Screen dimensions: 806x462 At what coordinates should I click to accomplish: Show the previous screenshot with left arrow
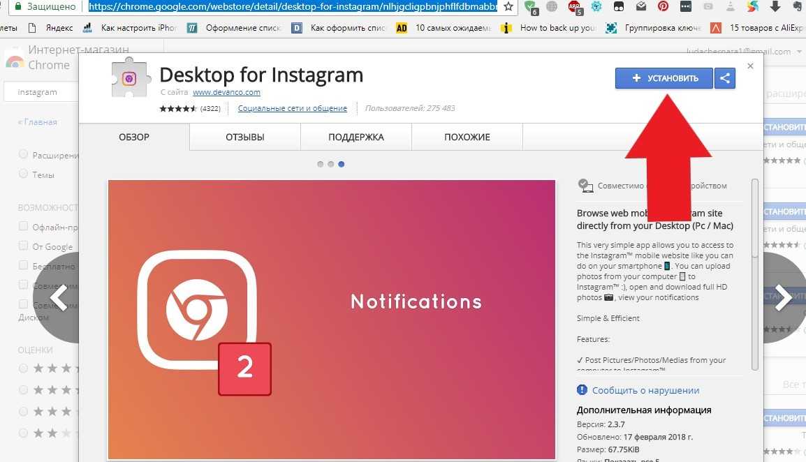[x=59, y=297]
